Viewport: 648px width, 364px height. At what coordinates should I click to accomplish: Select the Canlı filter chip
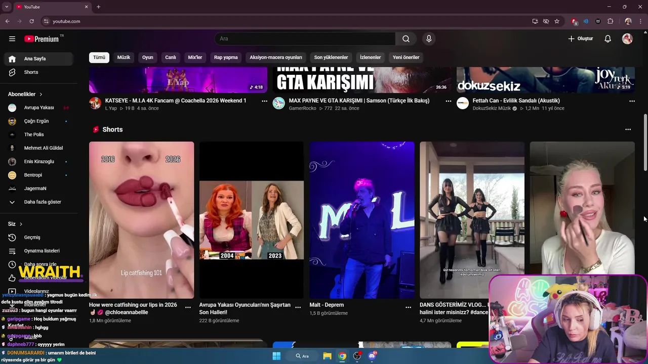click(x=171, y=58)
